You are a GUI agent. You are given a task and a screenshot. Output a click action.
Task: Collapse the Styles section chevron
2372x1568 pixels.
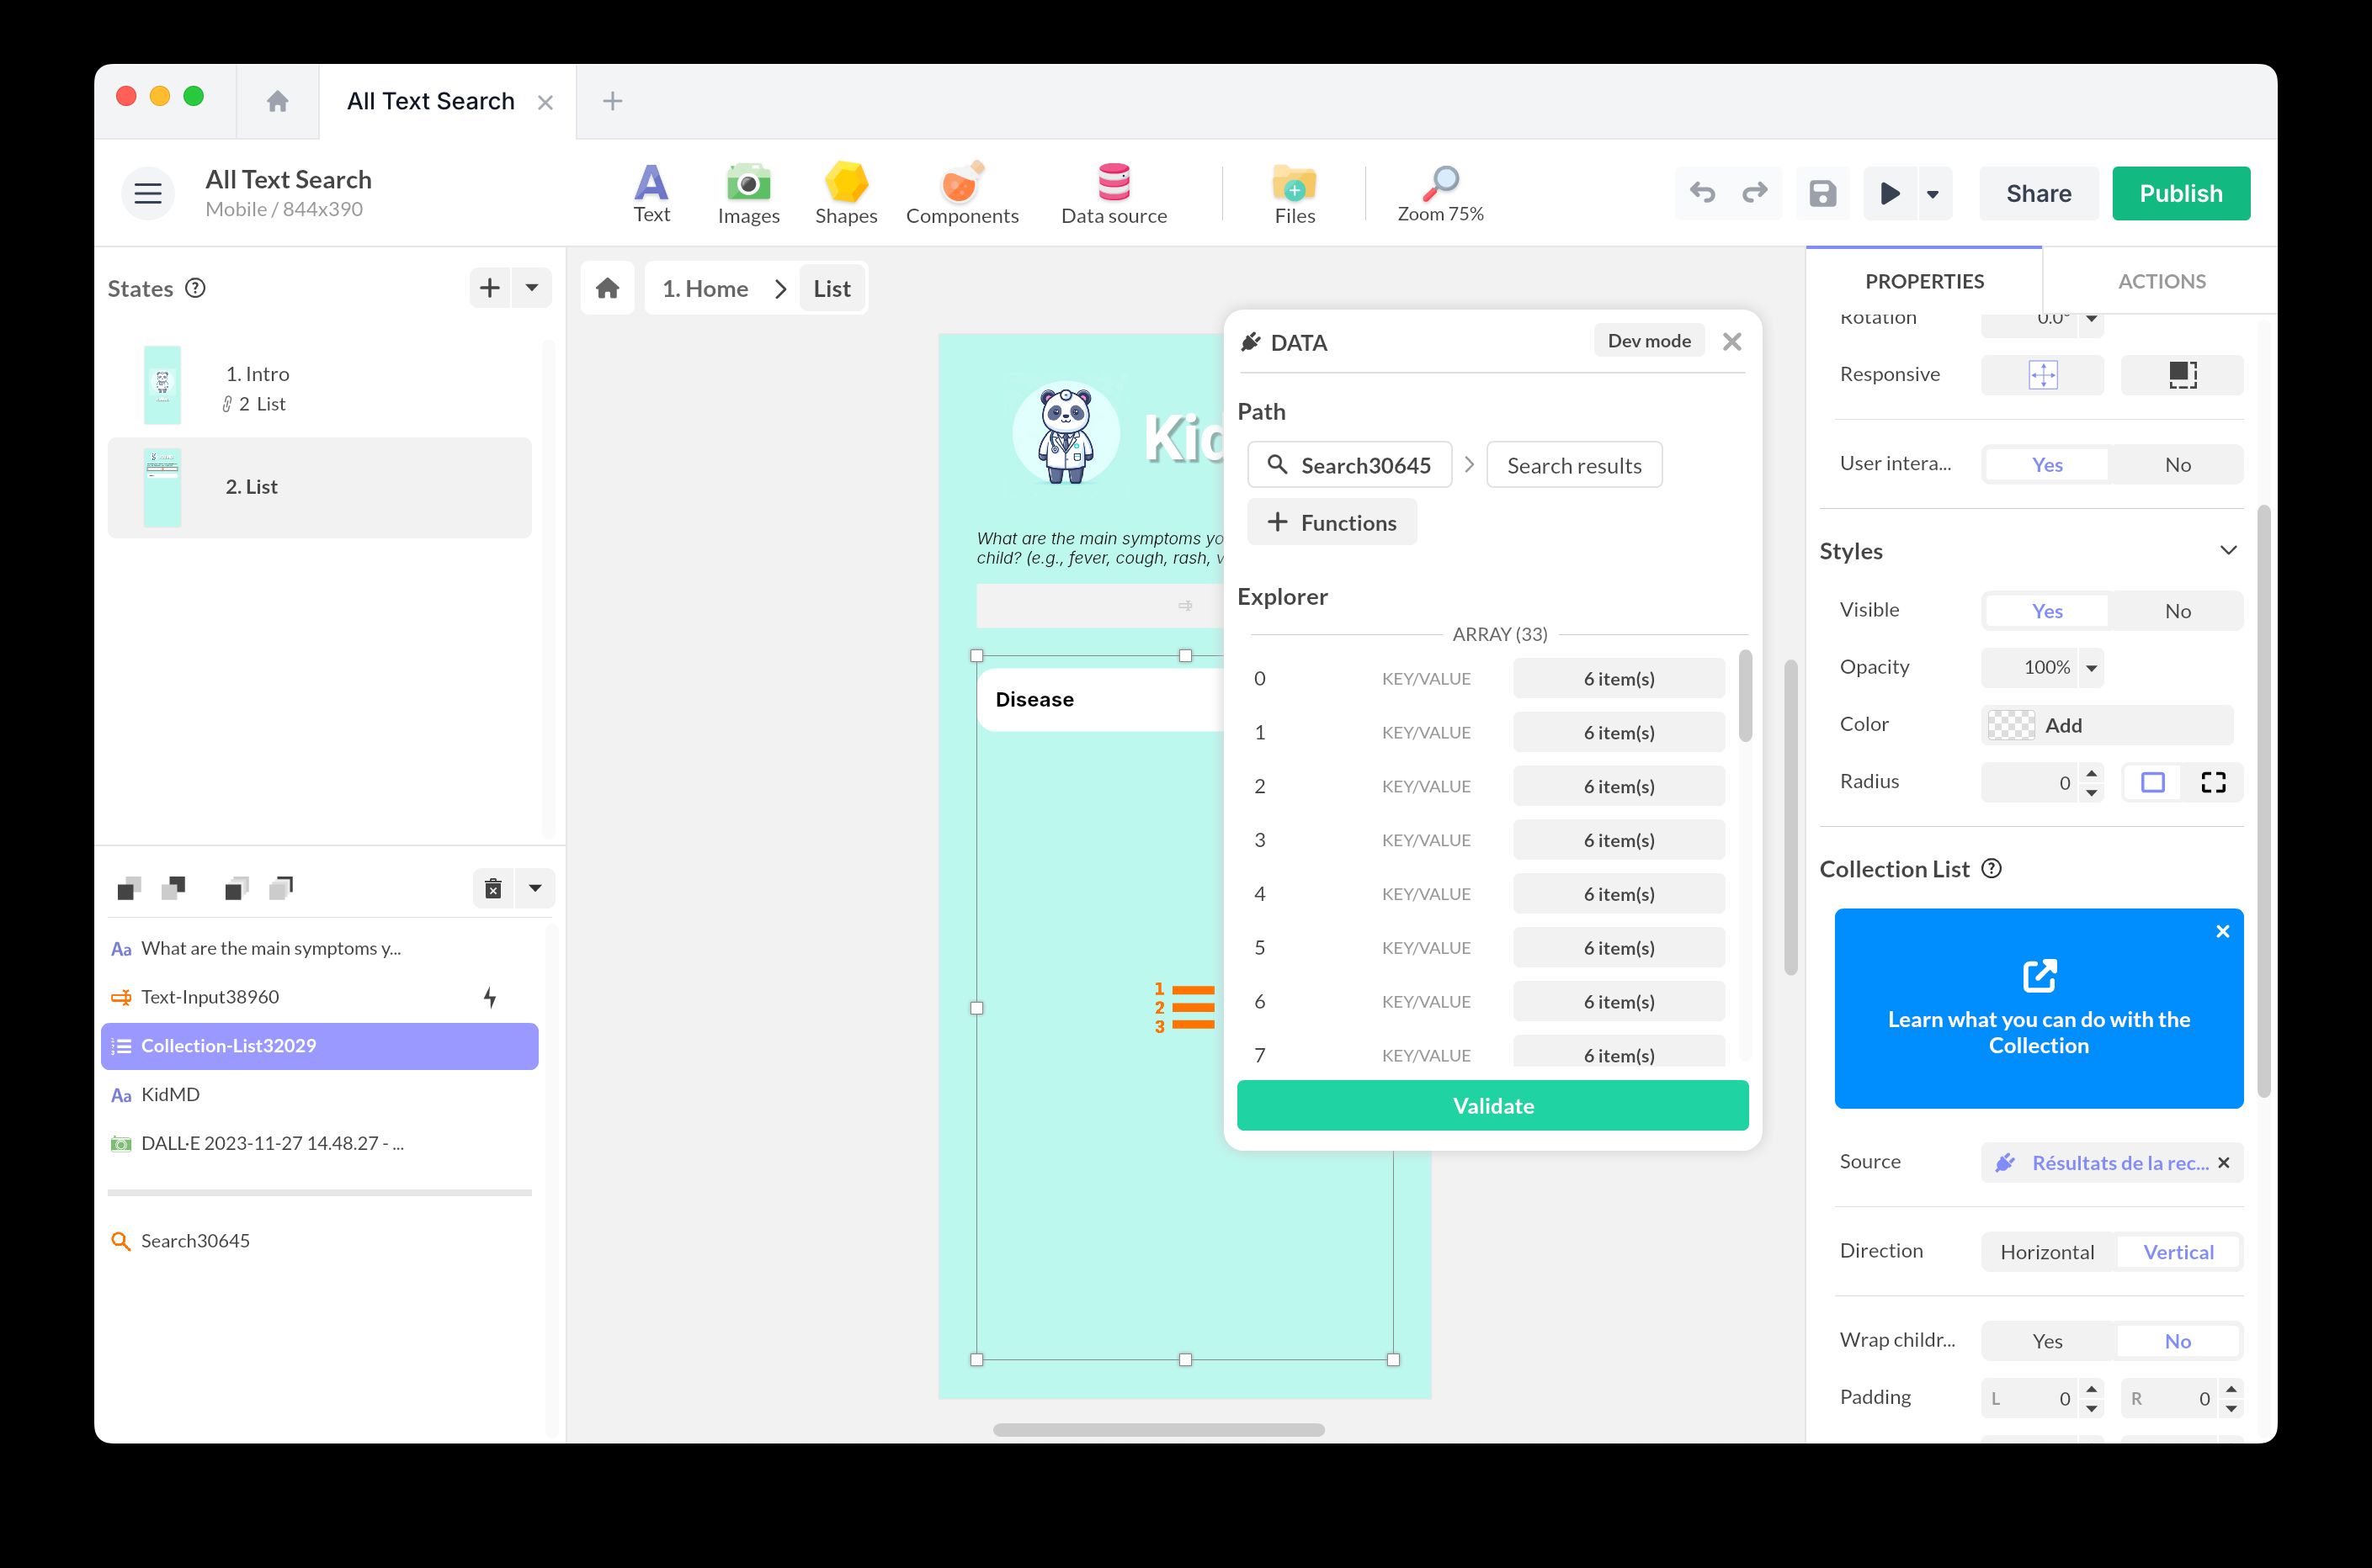(2229, 550)
